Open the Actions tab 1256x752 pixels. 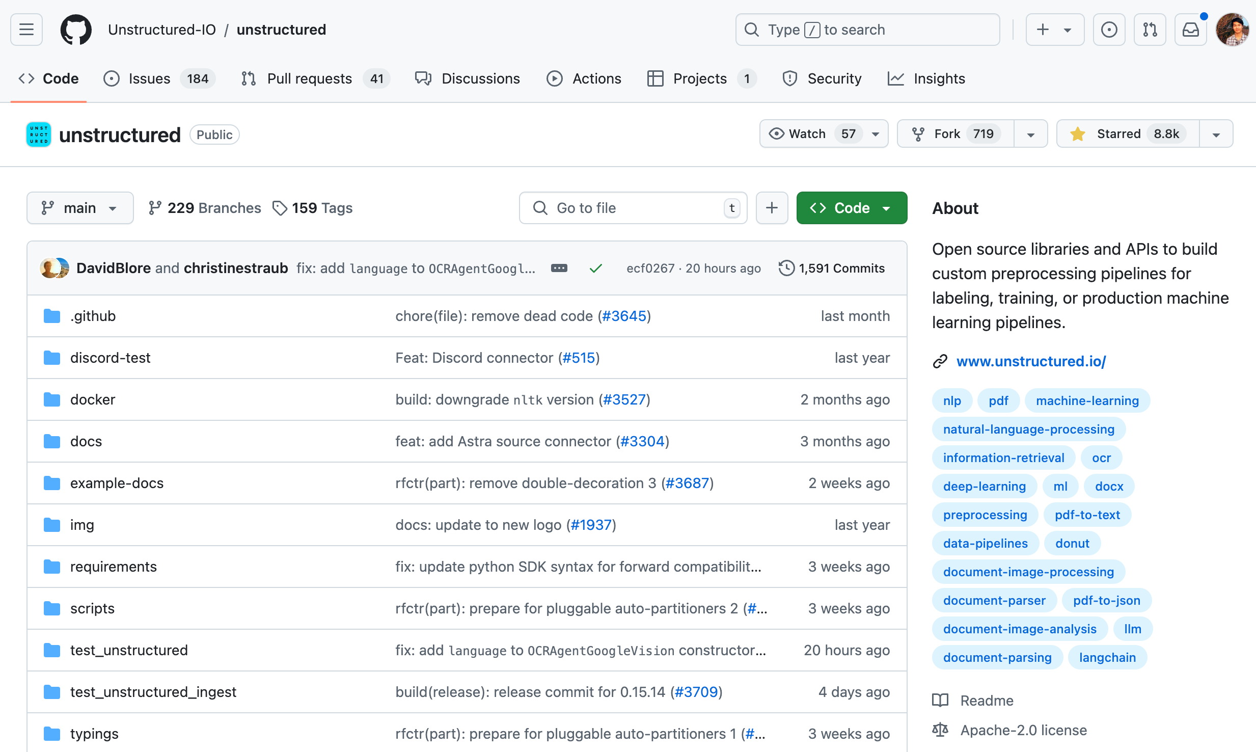(x=584, y=78)
